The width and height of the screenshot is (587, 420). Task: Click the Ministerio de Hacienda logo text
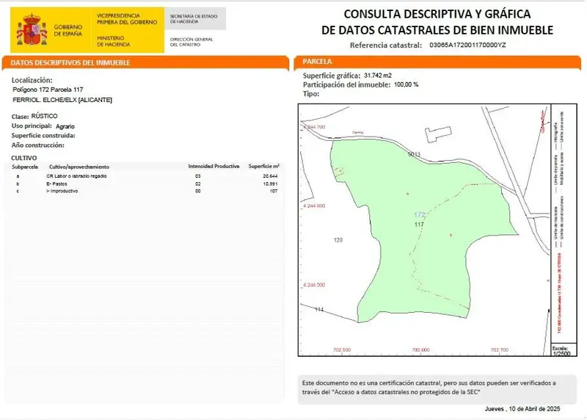click(114, 41)
